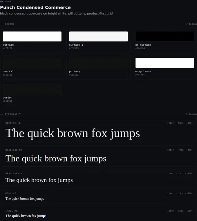Click the "surface" token name

(x=8, y=45)
